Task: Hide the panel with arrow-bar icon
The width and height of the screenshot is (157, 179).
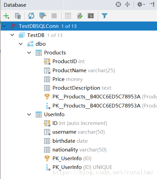Action: (152, 4)
